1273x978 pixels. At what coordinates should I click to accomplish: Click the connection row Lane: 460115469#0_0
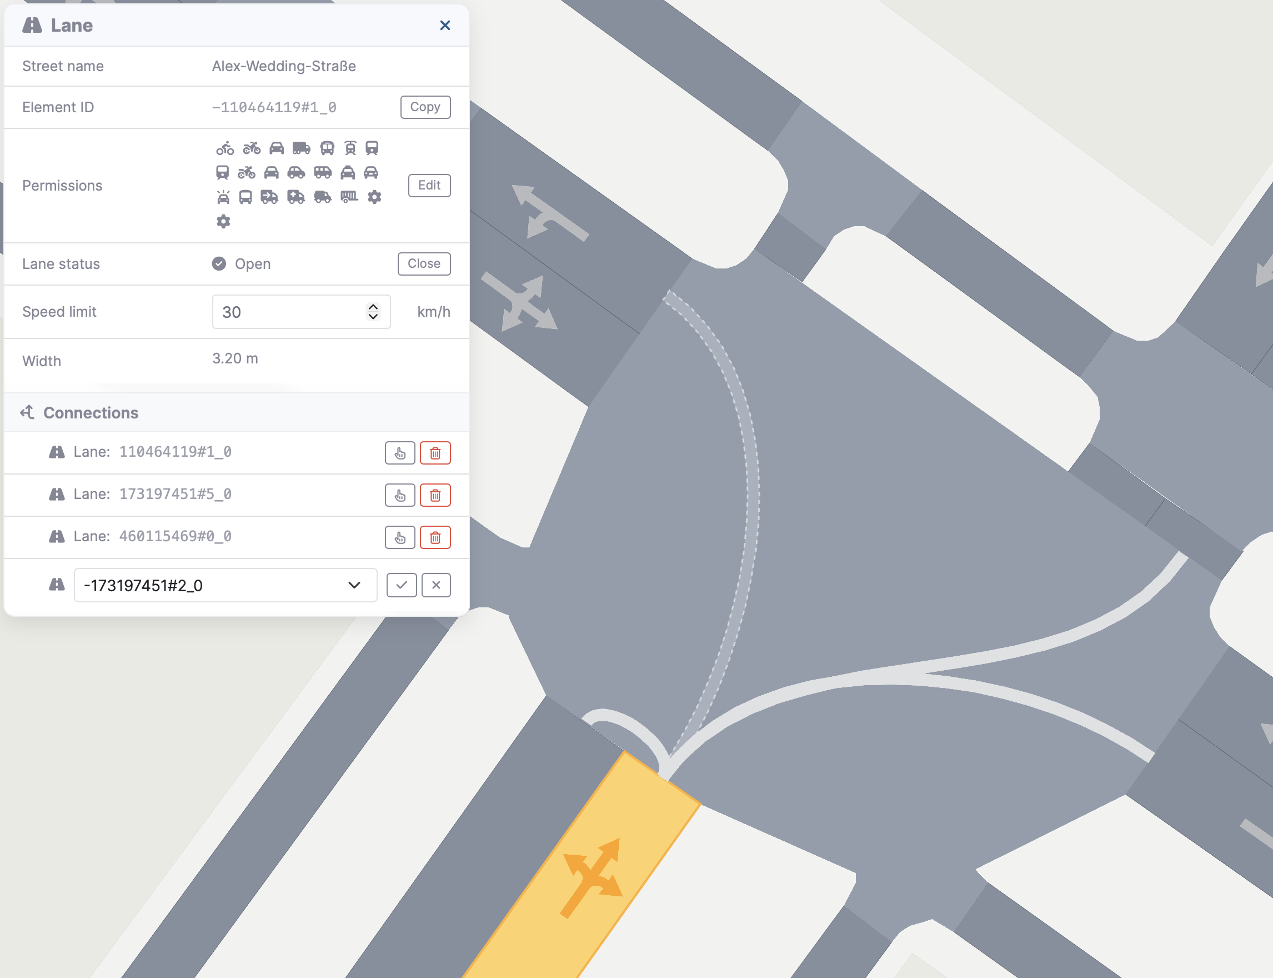(x=236, y=537)
